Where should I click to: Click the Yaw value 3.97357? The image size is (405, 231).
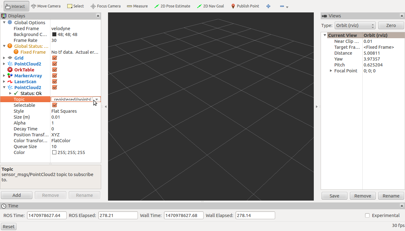[x=372, y=59]
